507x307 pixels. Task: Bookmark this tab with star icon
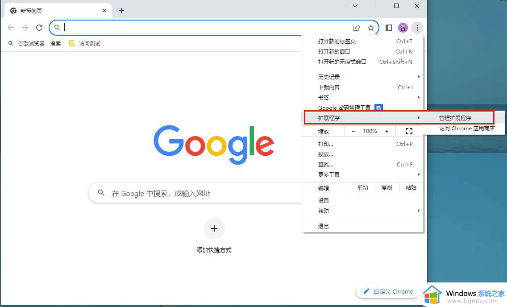371,28
